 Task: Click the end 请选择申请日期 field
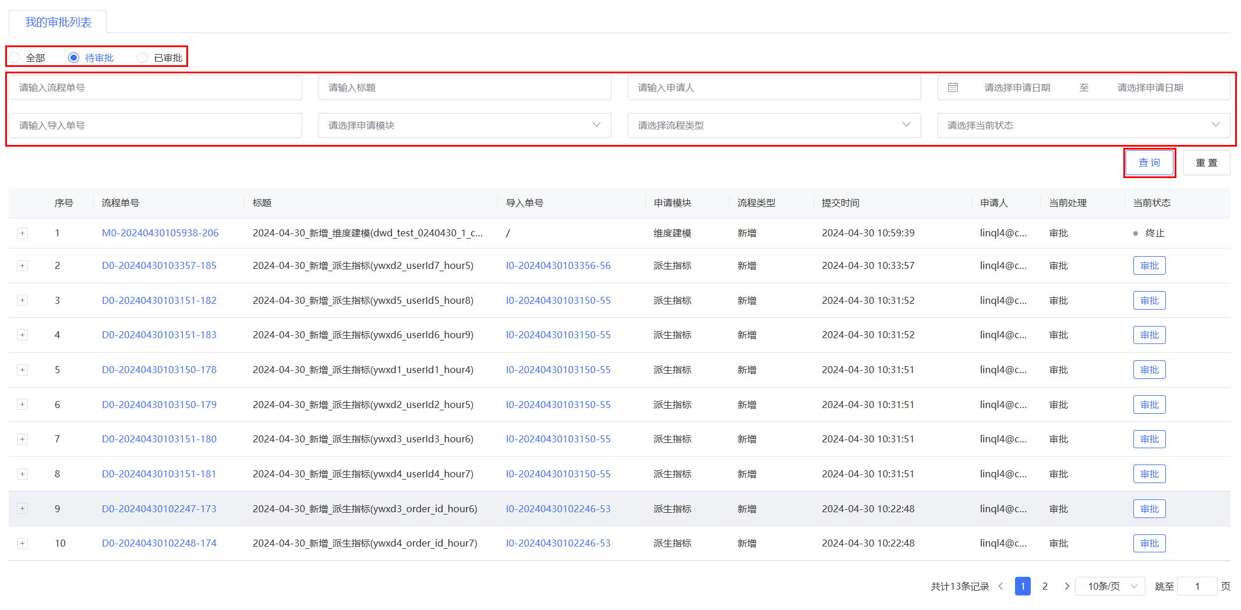click(1150, 88)
